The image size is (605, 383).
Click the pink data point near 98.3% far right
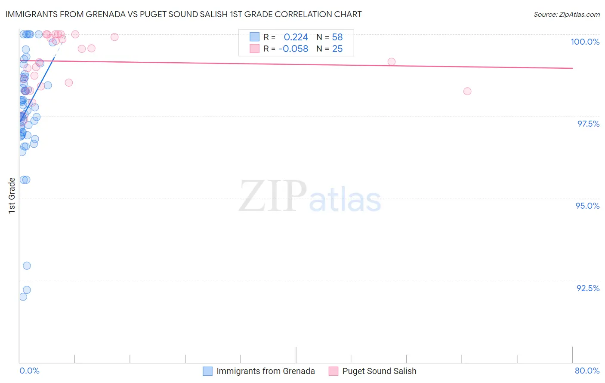[467, 91]
